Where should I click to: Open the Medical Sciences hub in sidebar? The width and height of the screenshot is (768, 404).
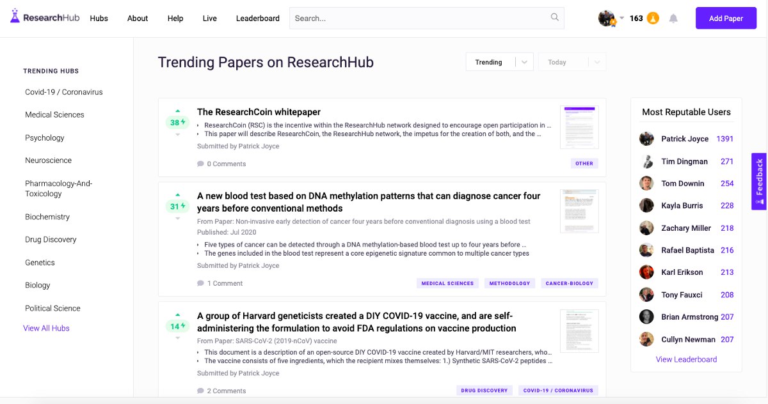pos(54,114)
